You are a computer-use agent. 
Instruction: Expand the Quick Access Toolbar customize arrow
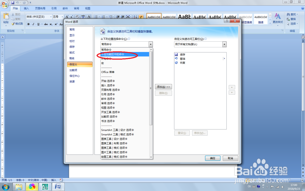[x=30, y=3]
